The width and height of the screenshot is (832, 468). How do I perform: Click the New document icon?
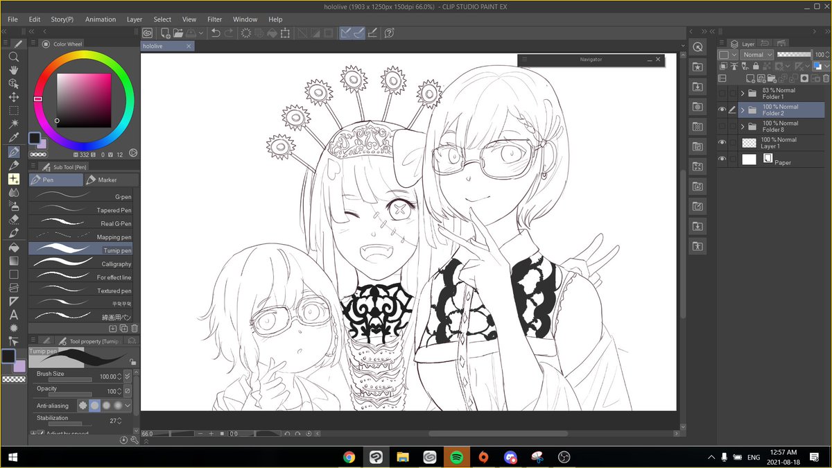click(166, 33)
